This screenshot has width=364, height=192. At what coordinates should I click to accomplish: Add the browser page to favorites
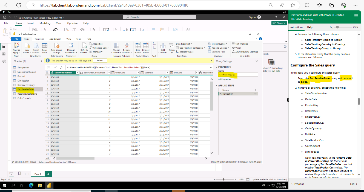click(x=293, y=5)
